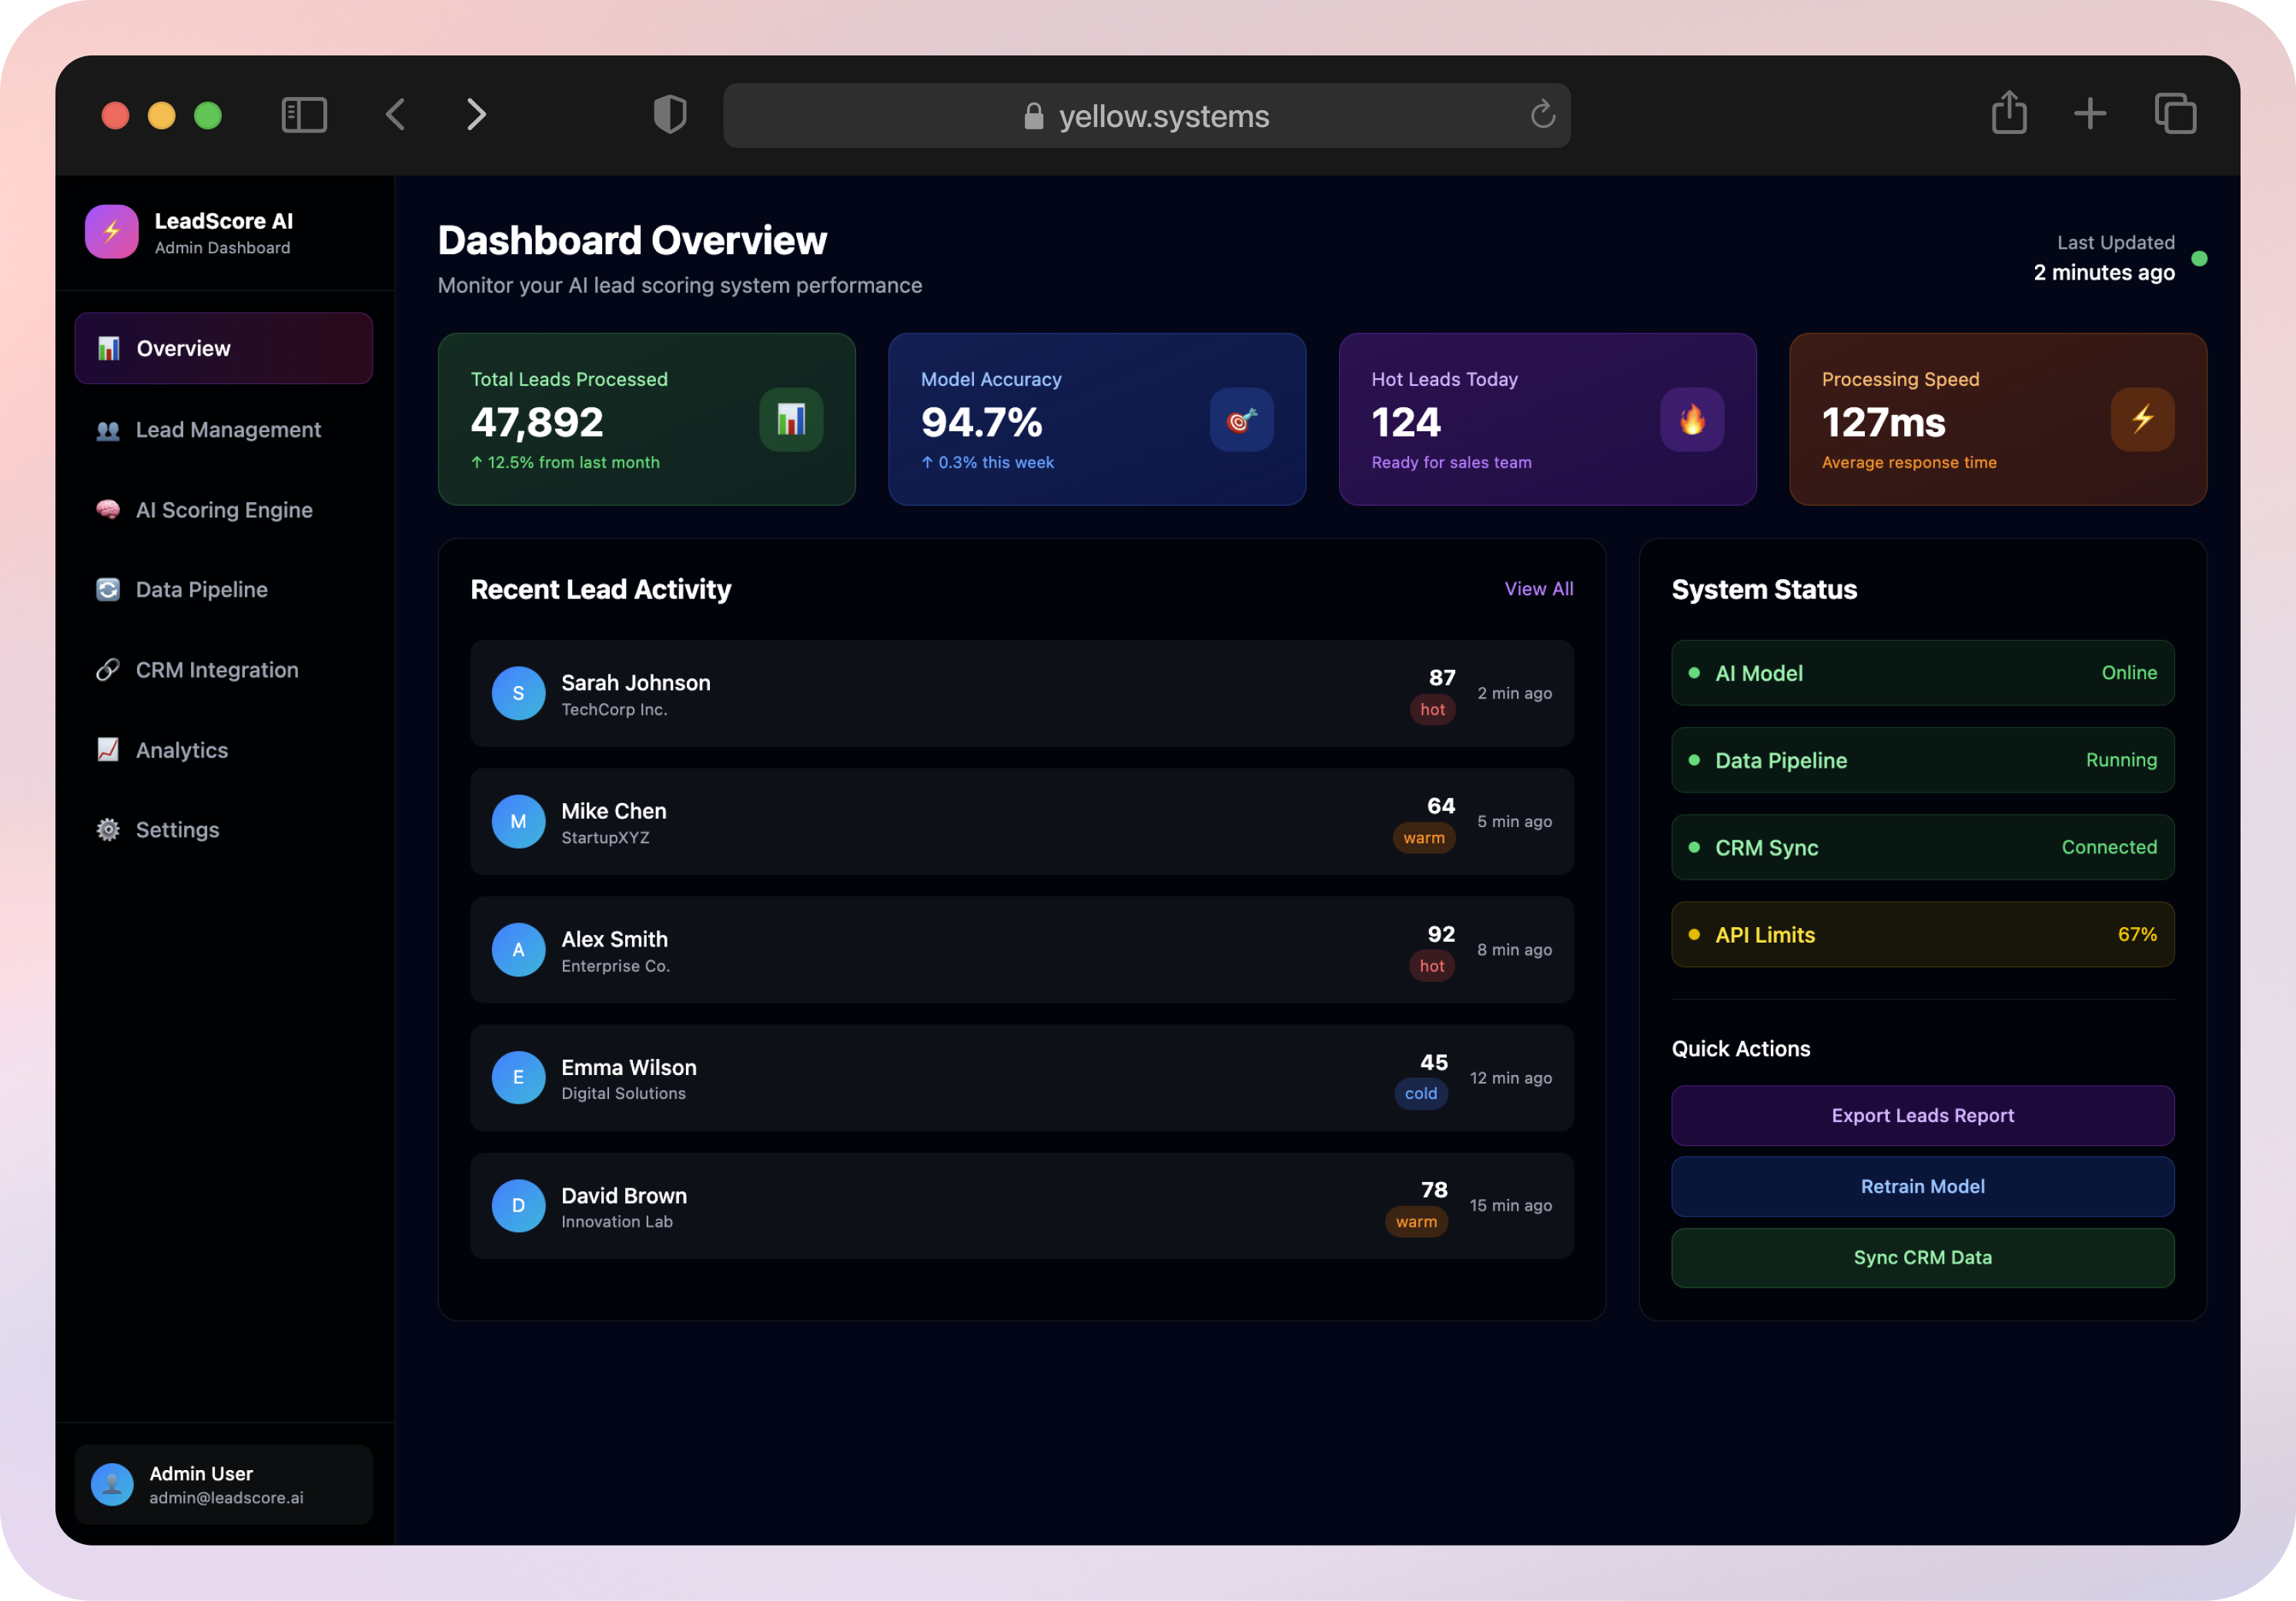This screenshot has height=1601, width=2296.
Task: Click the Analytics chart icon
Action: (x=108, y=750)
